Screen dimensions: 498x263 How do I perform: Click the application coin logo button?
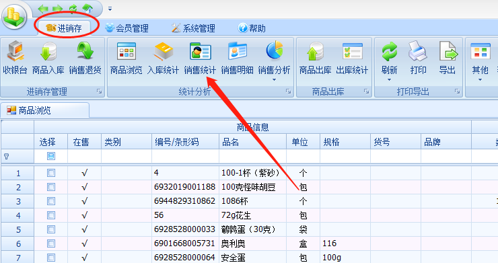13,17
